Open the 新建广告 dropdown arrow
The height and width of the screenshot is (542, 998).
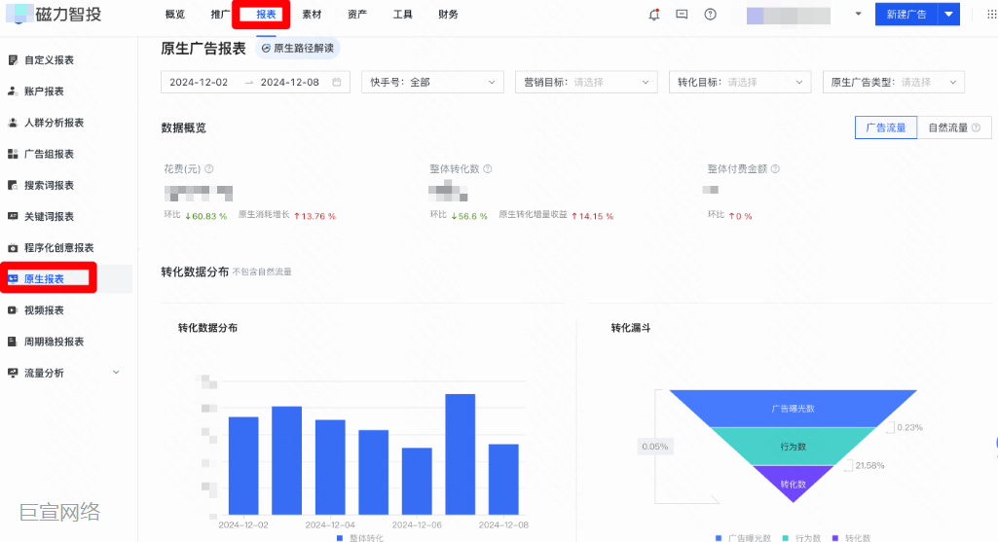click(x=948, y=14)
